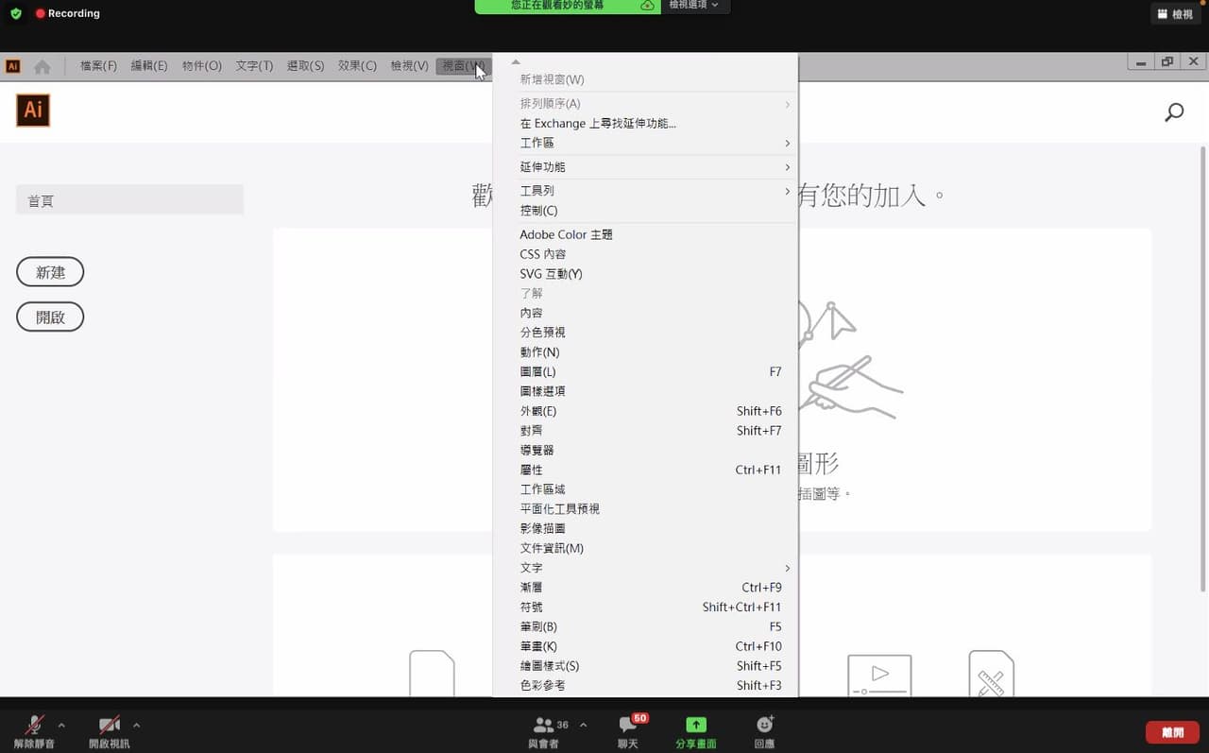Image resolution: width=1209 pixels, height=753 pixels.
Task: Open the 文字(T) menu in menu bar
Action: 254,66
